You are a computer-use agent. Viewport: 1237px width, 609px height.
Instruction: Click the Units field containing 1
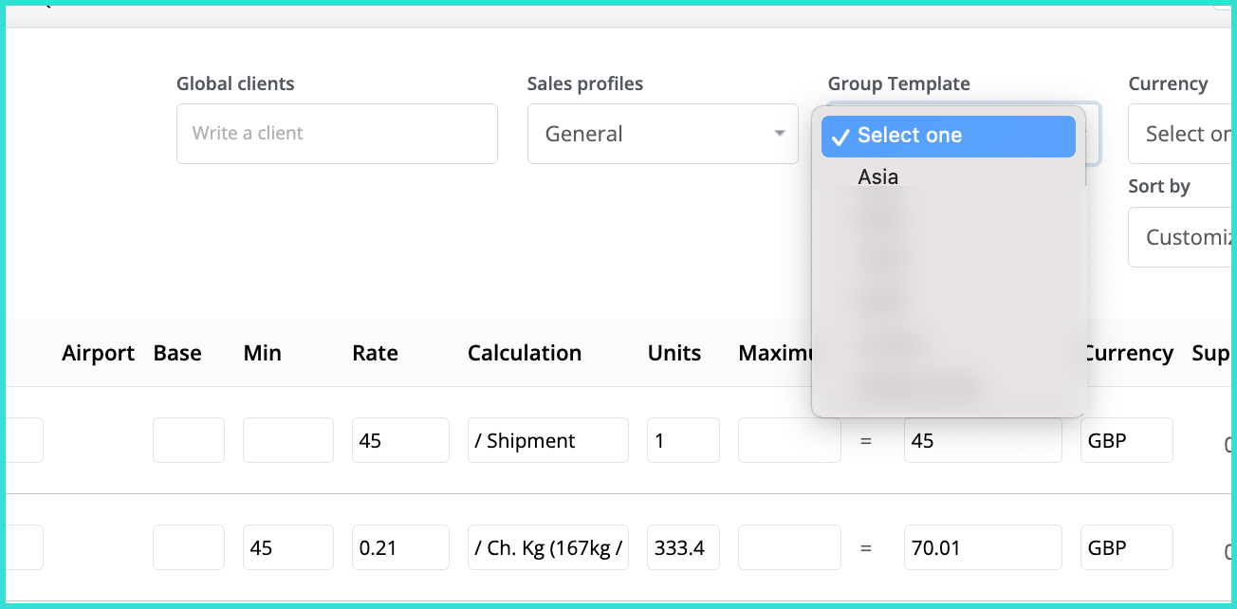pos(682,440)
